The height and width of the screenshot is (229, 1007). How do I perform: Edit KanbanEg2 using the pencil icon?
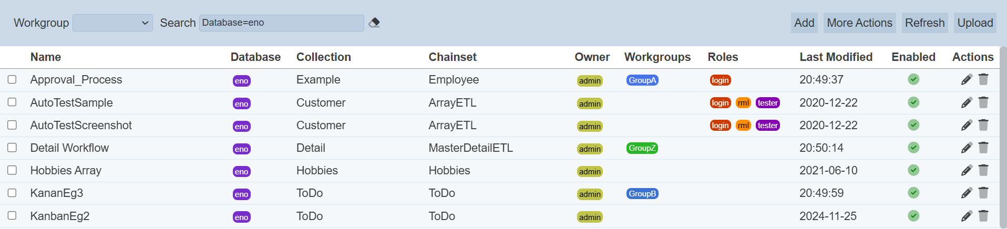click(x=967, y=216)
